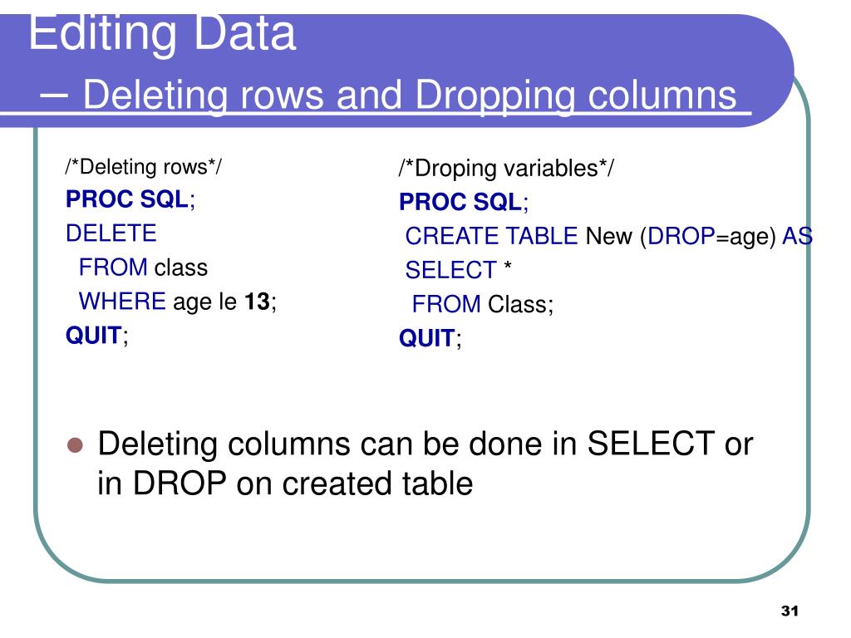Click the 'FROM Class;' line on right
The image size is (851, 638).
tap(483, 304)
